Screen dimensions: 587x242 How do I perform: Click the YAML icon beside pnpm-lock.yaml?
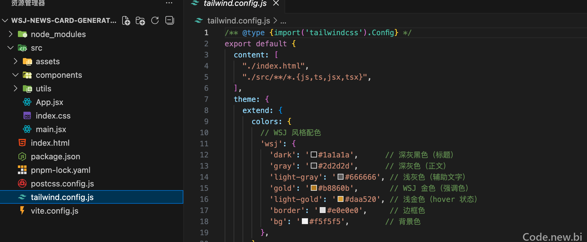coord(22,170)
